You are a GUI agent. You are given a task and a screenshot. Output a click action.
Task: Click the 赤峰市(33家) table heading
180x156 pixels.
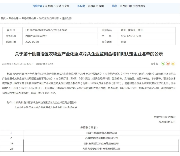89,128
